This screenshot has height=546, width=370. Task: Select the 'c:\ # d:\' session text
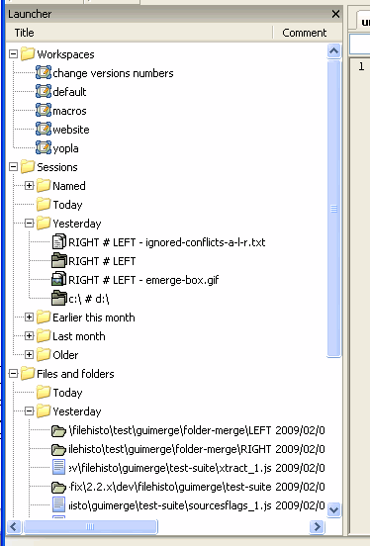point(89,299)
